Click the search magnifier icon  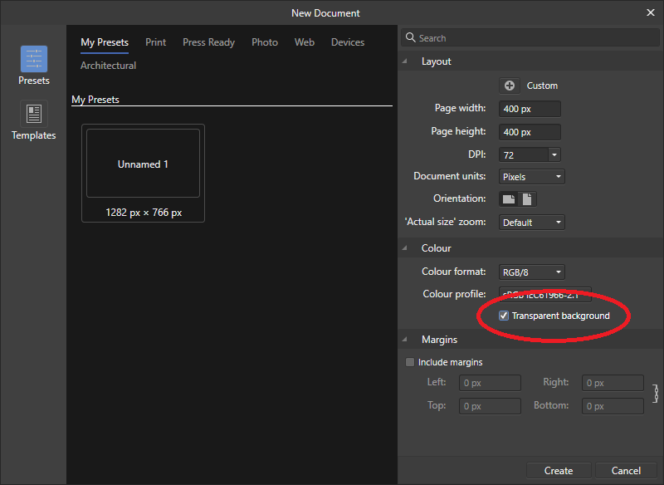pyautogui.click(x=412, y=37)
